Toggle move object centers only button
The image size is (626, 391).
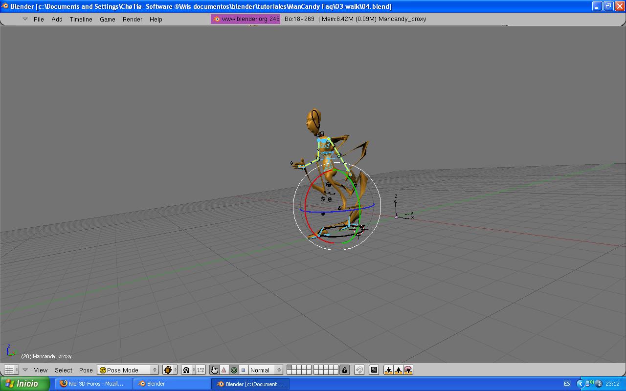point(201,370)
